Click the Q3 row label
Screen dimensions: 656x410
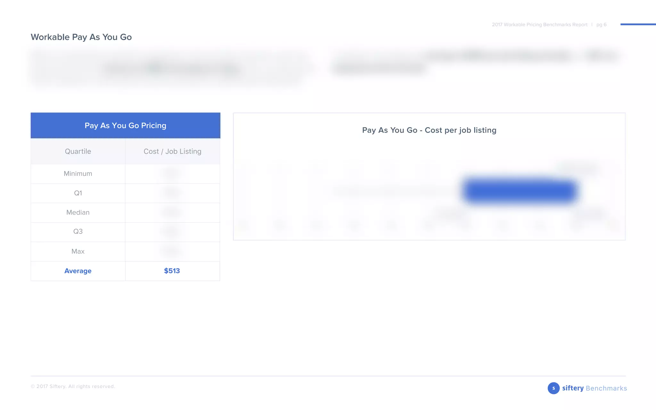[x=78, y=231]
